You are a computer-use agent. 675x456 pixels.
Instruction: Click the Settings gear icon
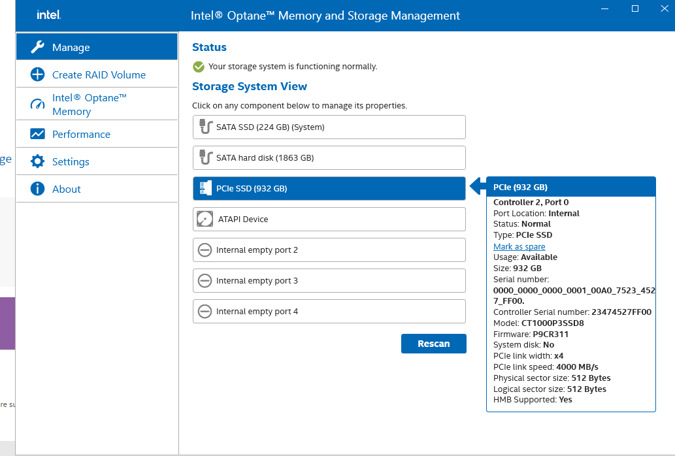38,161
